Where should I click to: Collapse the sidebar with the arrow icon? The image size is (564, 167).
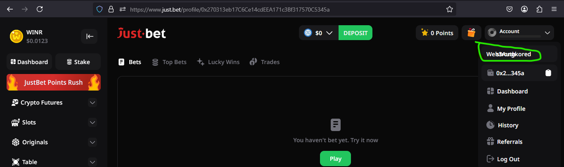click(x=89, y=36)
